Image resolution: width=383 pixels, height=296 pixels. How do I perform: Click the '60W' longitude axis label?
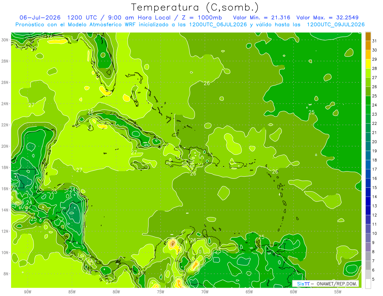(x=294, y=292)
